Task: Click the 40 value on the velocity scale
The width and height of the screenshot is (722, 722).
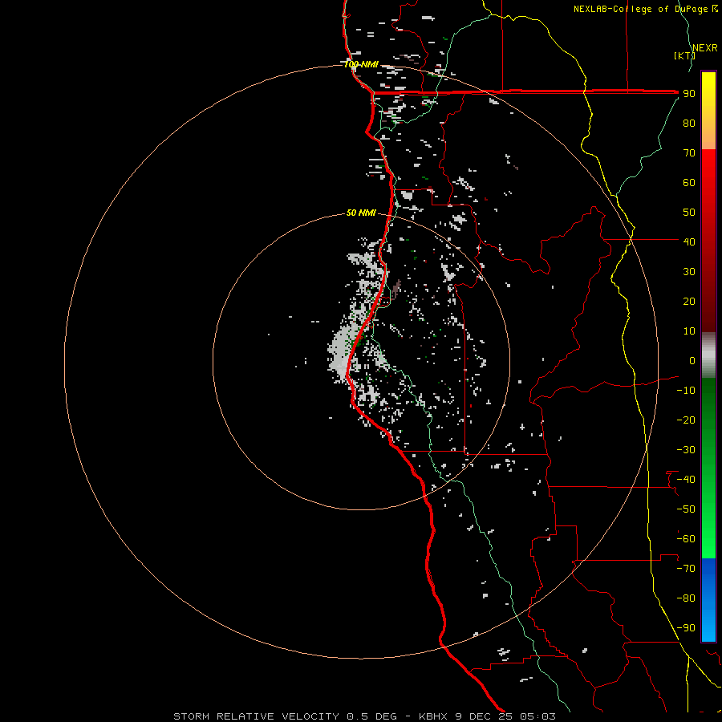Action: [689, 242]
